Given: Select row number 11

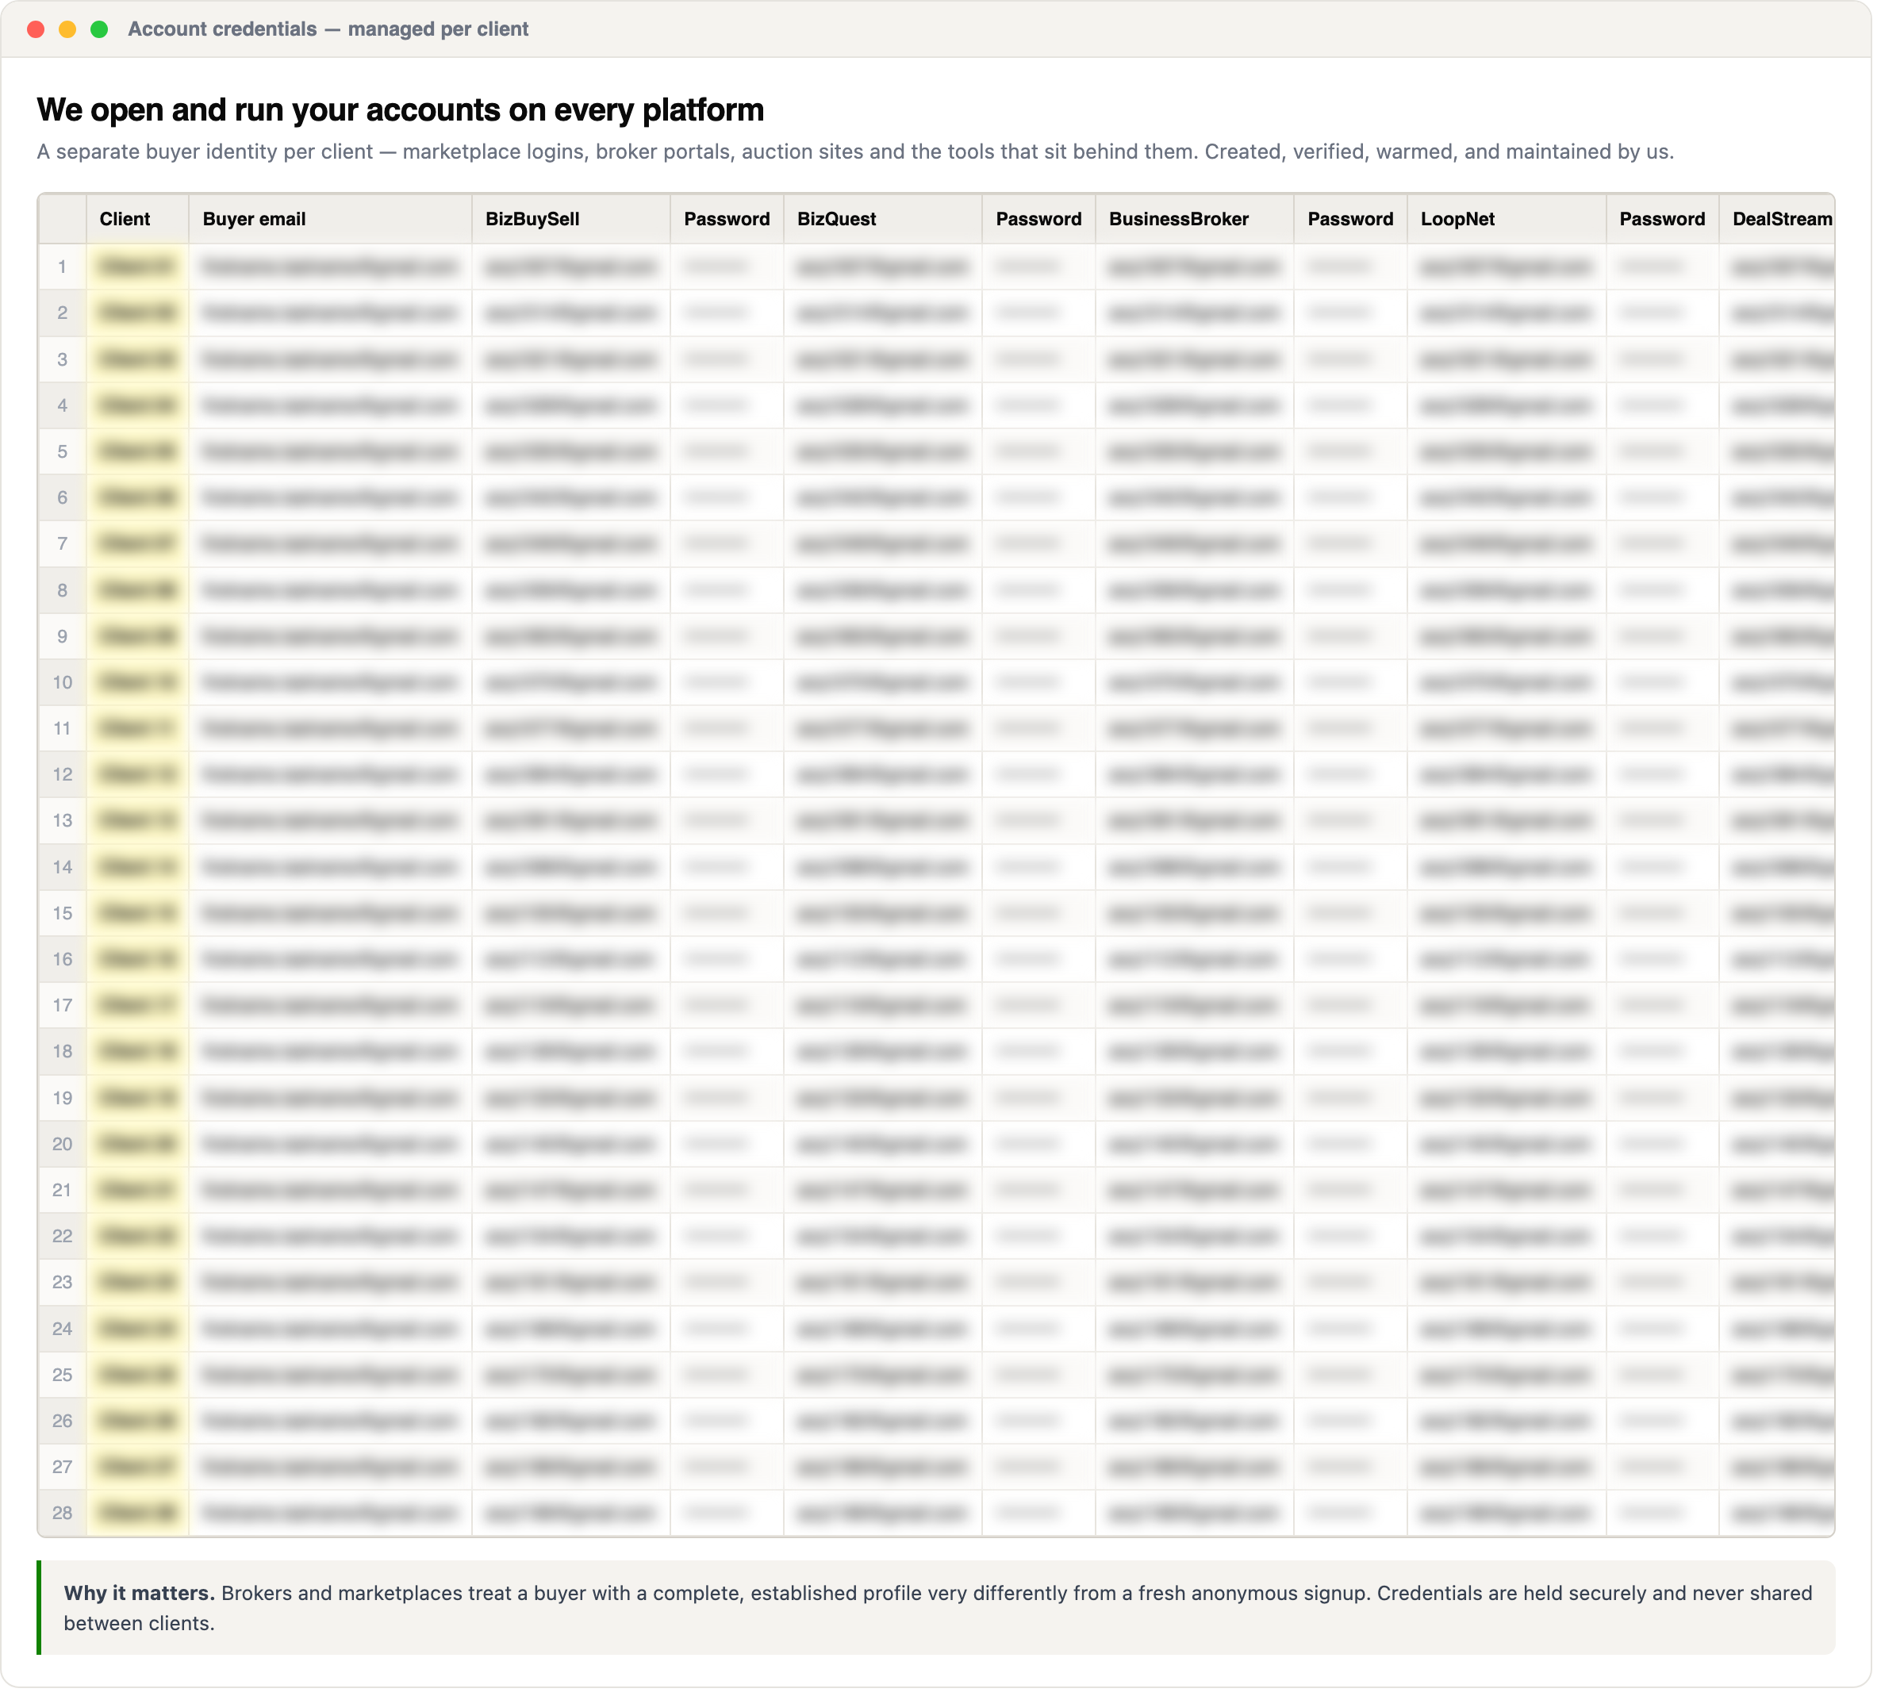Looking at the screenshot, I should point(63,728).
